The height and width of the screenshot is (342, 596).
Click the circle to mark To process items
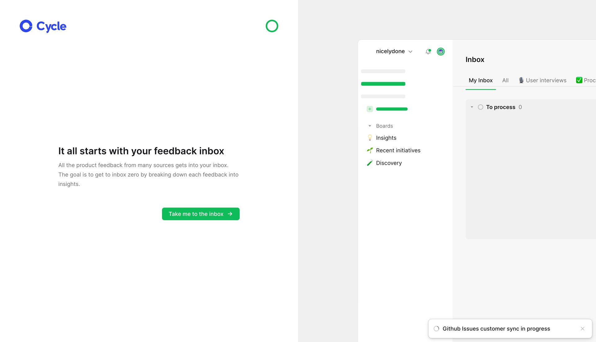click(481, 107)
